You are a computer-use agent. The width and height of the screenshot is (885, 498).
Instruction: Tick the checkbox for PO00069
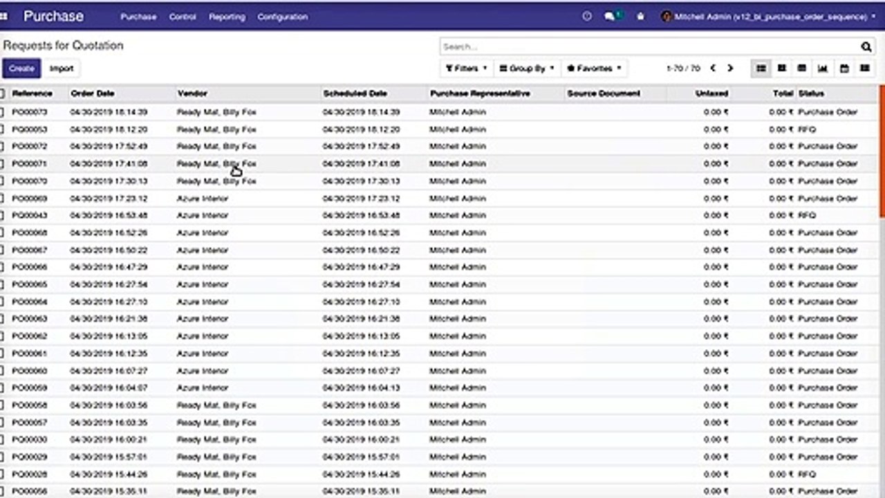click(x=2, y=199)
